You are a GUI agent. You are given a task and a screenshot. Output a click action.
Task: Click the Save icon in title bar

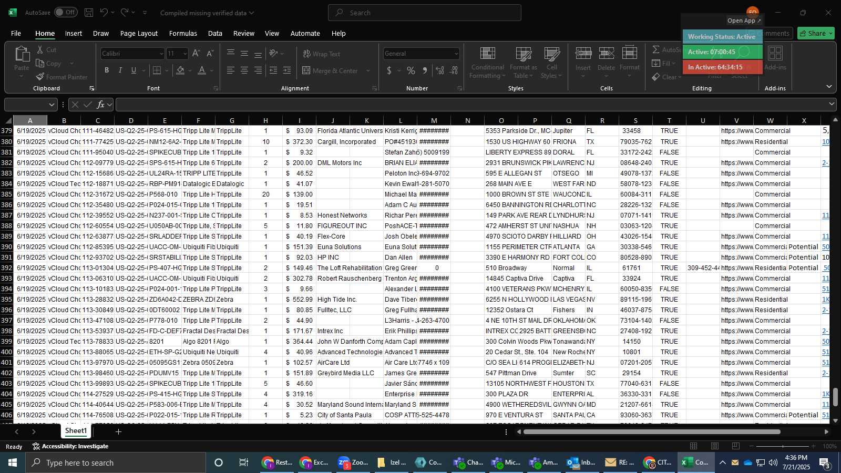click(89, 13)
